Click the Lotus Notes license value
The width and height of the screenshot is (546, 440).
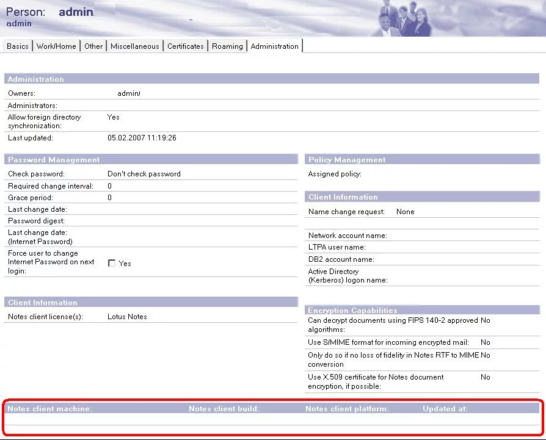point(127,317)
